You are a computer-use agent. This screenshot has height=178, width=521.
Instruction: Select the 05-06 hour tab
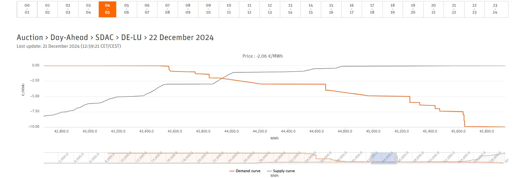pyautogui.click(x=126, y=9)
